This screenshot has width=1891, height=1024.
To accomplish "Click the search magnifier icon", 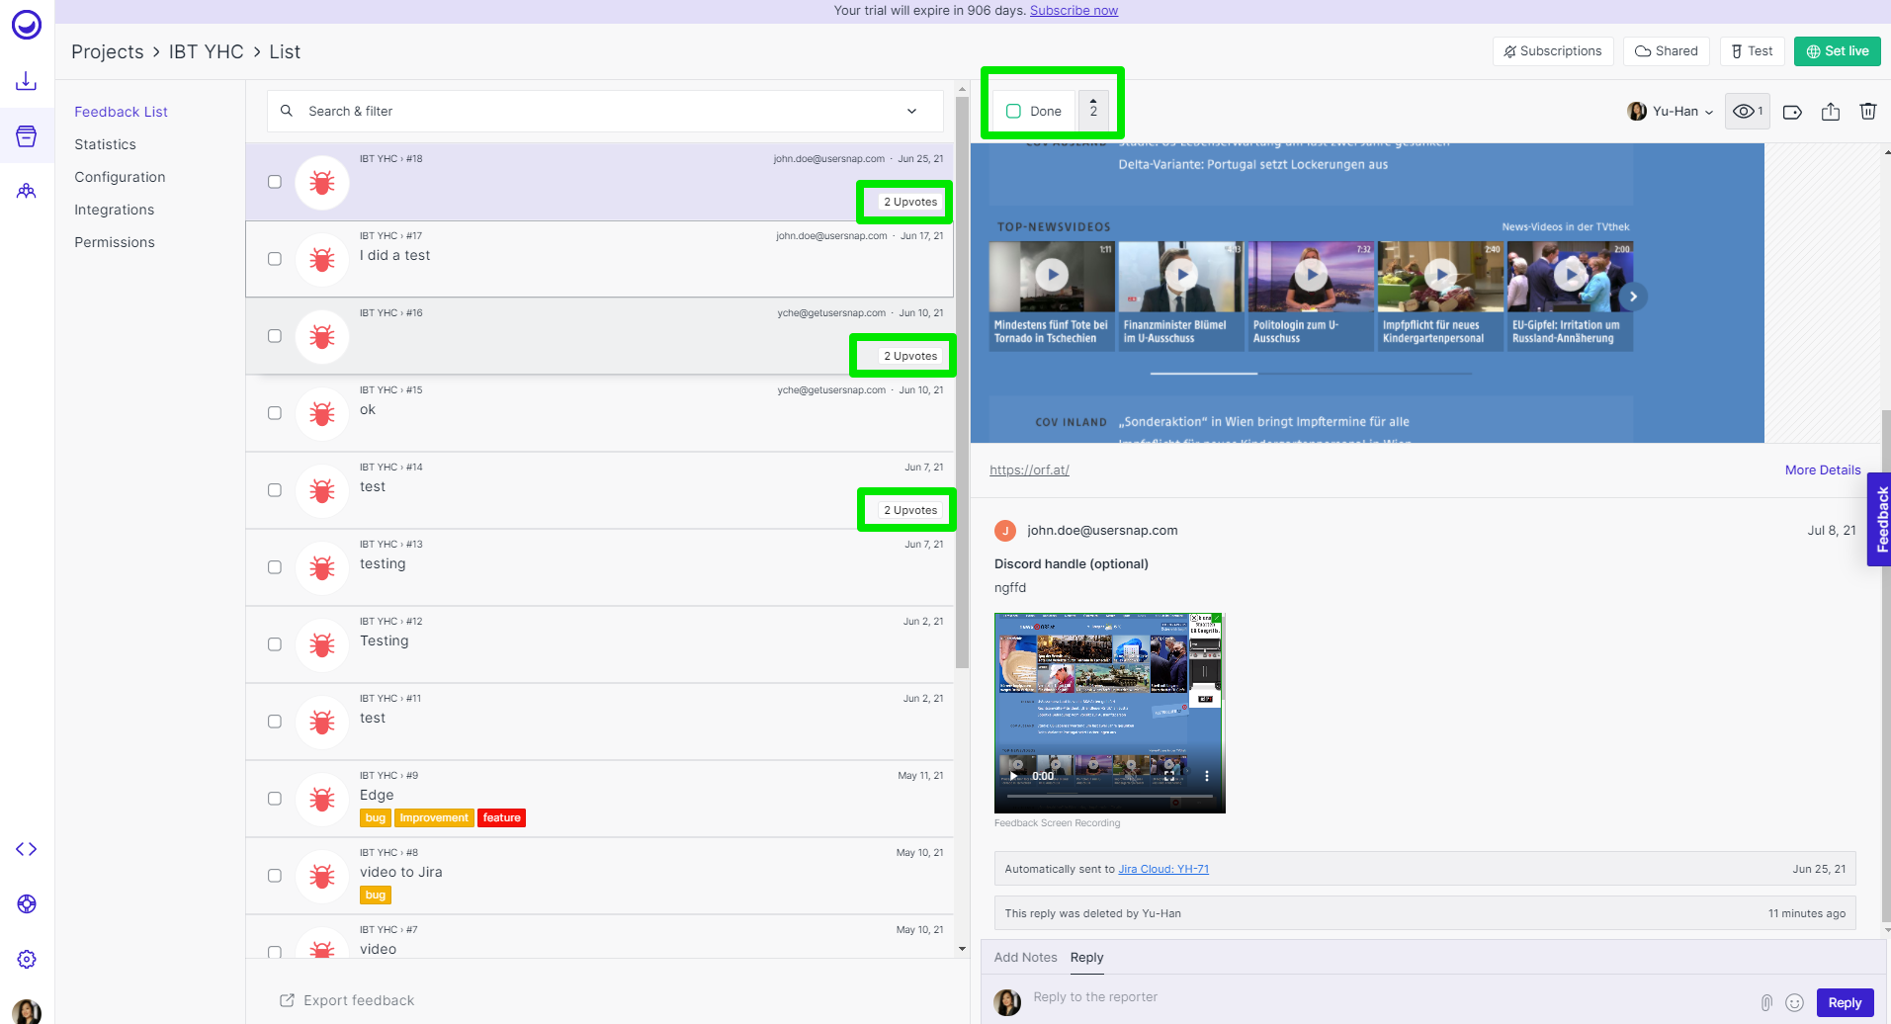I will 287,111.
